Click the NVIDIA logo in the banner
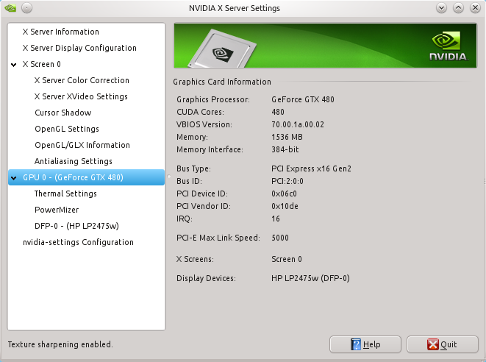This screenshot has width=486, height=362. (449, 46)
